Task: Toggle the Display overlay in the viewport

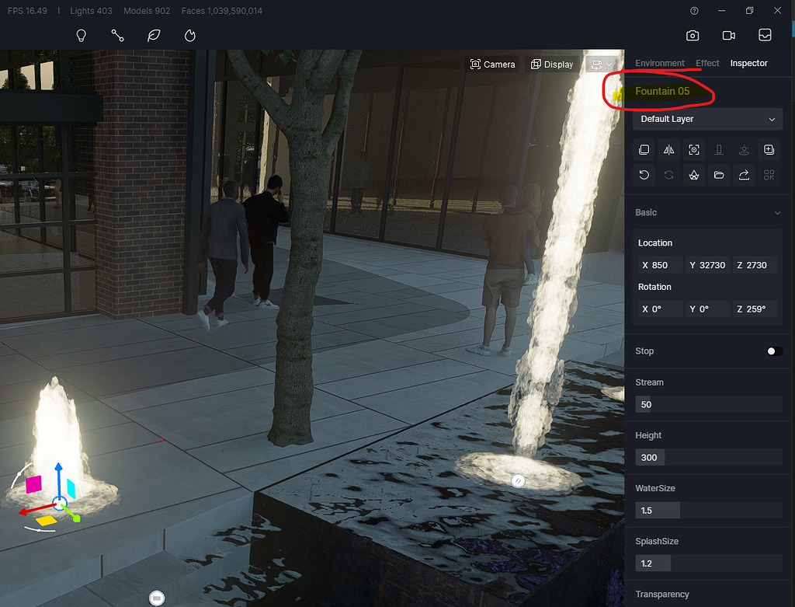Action: click(x=552, y=64)
